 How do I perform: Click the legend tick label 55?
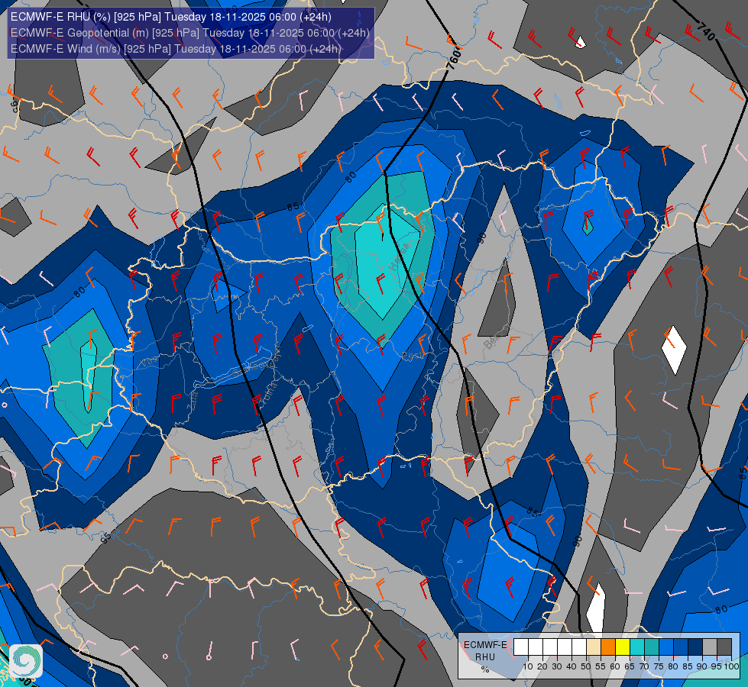point(601,666)
